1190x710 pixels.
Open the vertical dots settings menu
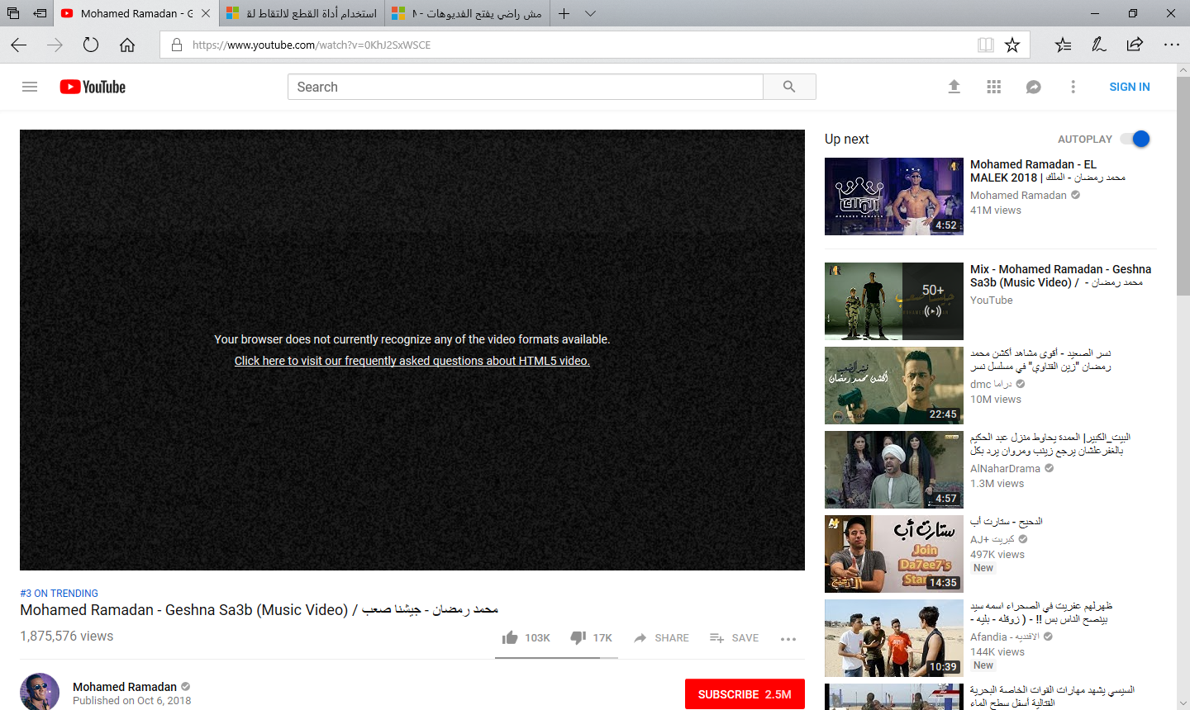pyautogui.click(x=1073, y=87)
